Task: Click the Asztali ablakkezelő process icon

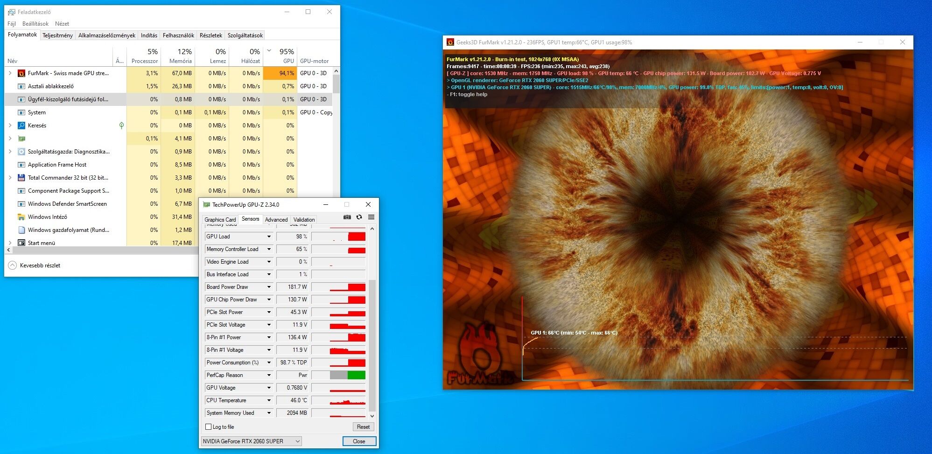Action: click(21, 86)
